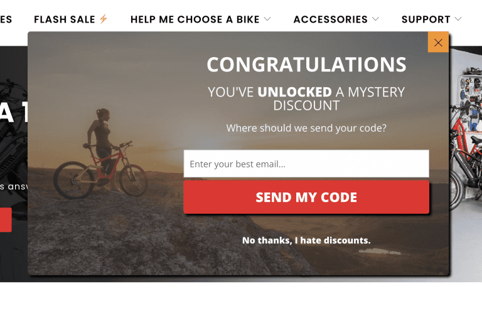Select the Help Me Choose a Bike menu label
This screenshot has height=321, width=482.
tap(195, 19)
